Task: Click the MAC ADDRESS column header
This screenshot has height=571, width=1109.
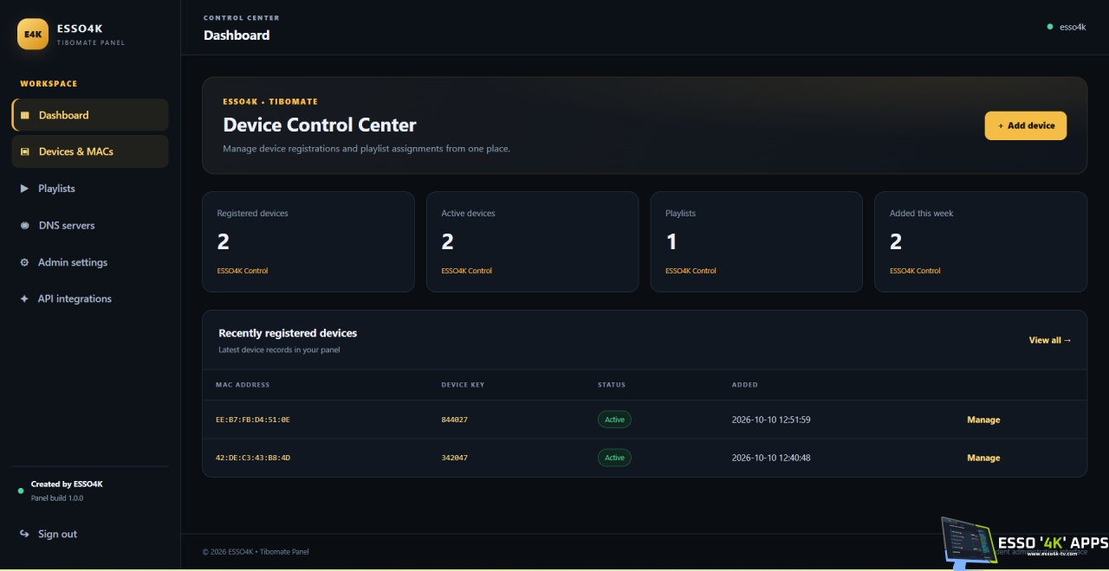Action: 243,385
